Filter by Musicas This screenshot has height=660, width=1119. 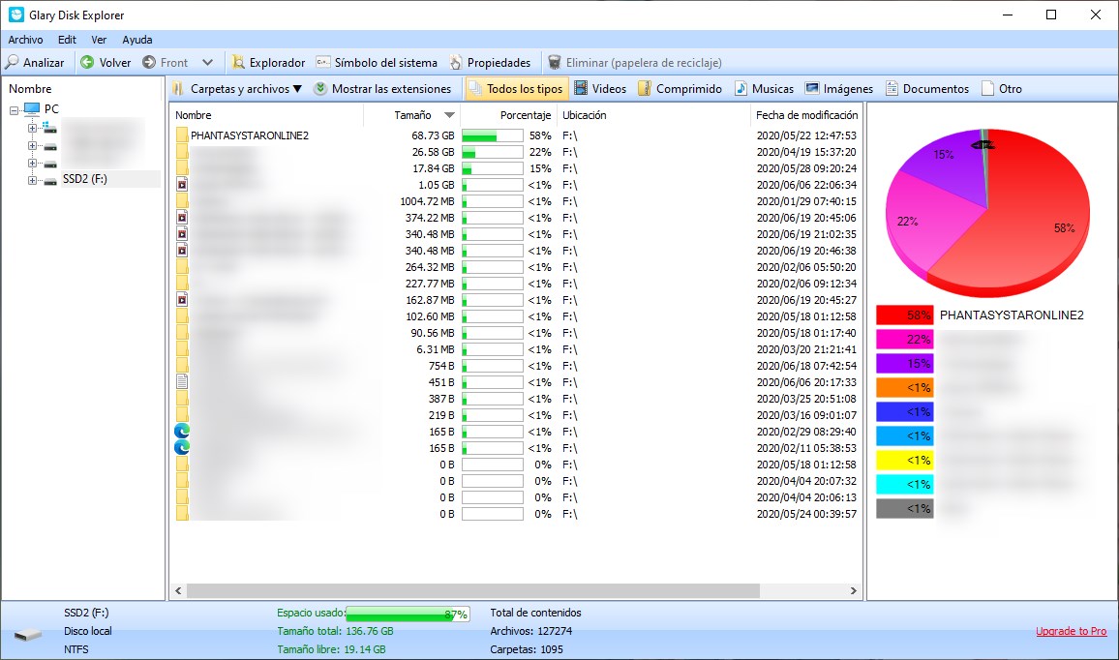coord(765,88)
